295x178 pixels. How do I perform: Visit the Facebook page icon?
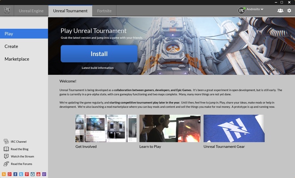point(16,174)
